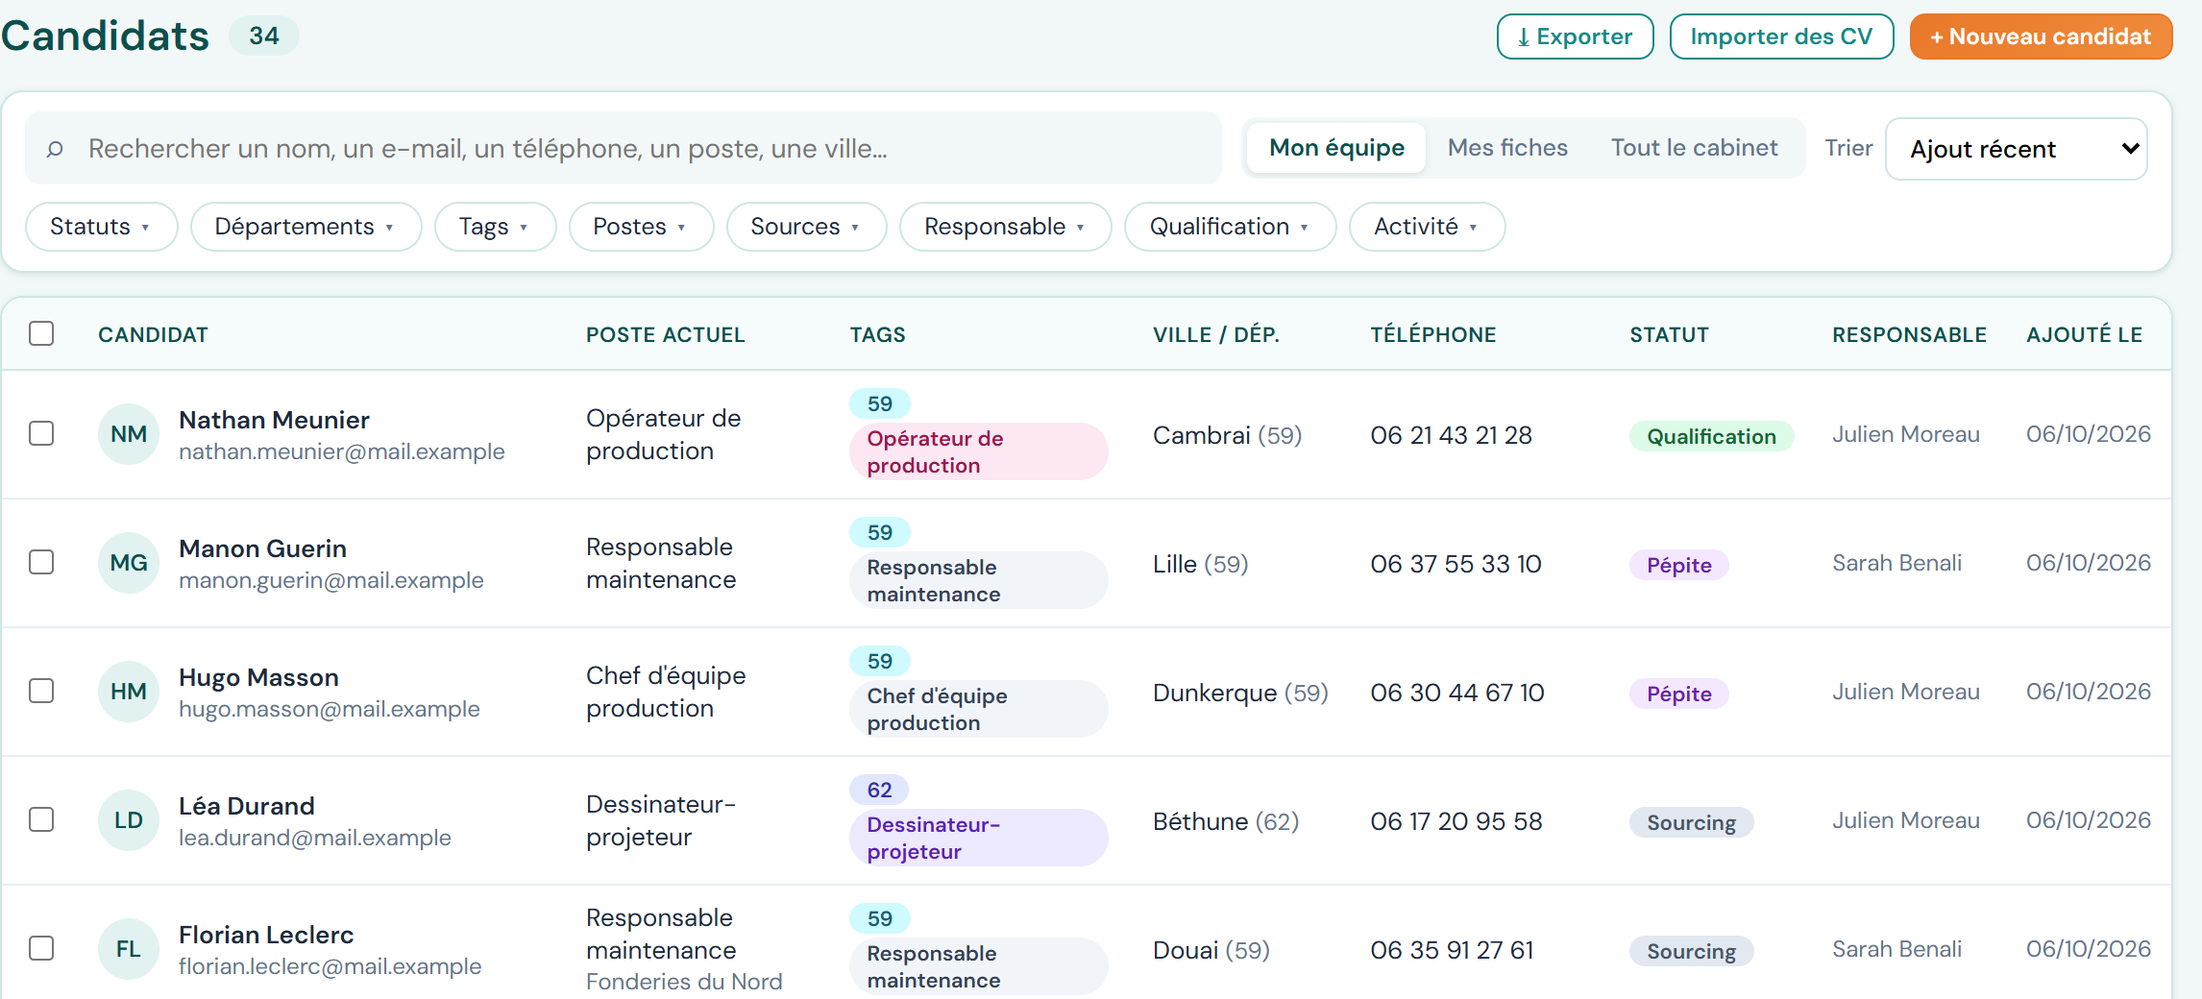The width and height of the screenshot is (2202, 999).
Task: Click the Dessinateur-projeteur purple tag
Action: click(978, 838)
